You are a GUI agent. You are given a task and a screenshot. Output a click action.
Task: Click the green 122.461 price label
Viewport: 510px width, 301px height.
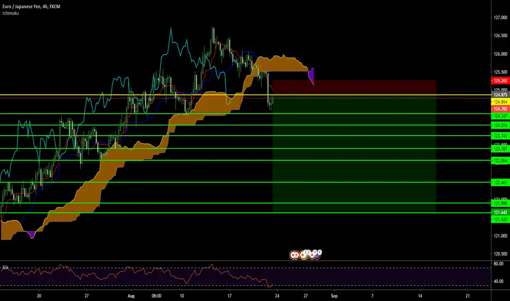(x=500, y=183)
